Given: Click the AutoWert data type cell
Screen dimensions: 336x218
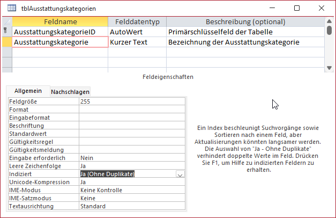Looking at the screenshot, I should (x=137, y=32).
